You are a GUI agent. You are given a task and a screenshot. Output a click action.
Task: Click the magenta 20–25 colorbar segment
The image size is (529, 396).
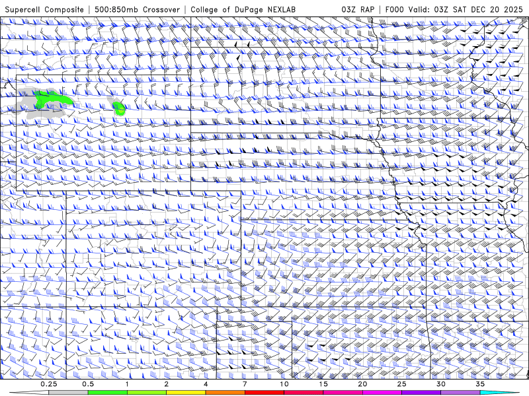pyautogui.click(x=382, y=393)
